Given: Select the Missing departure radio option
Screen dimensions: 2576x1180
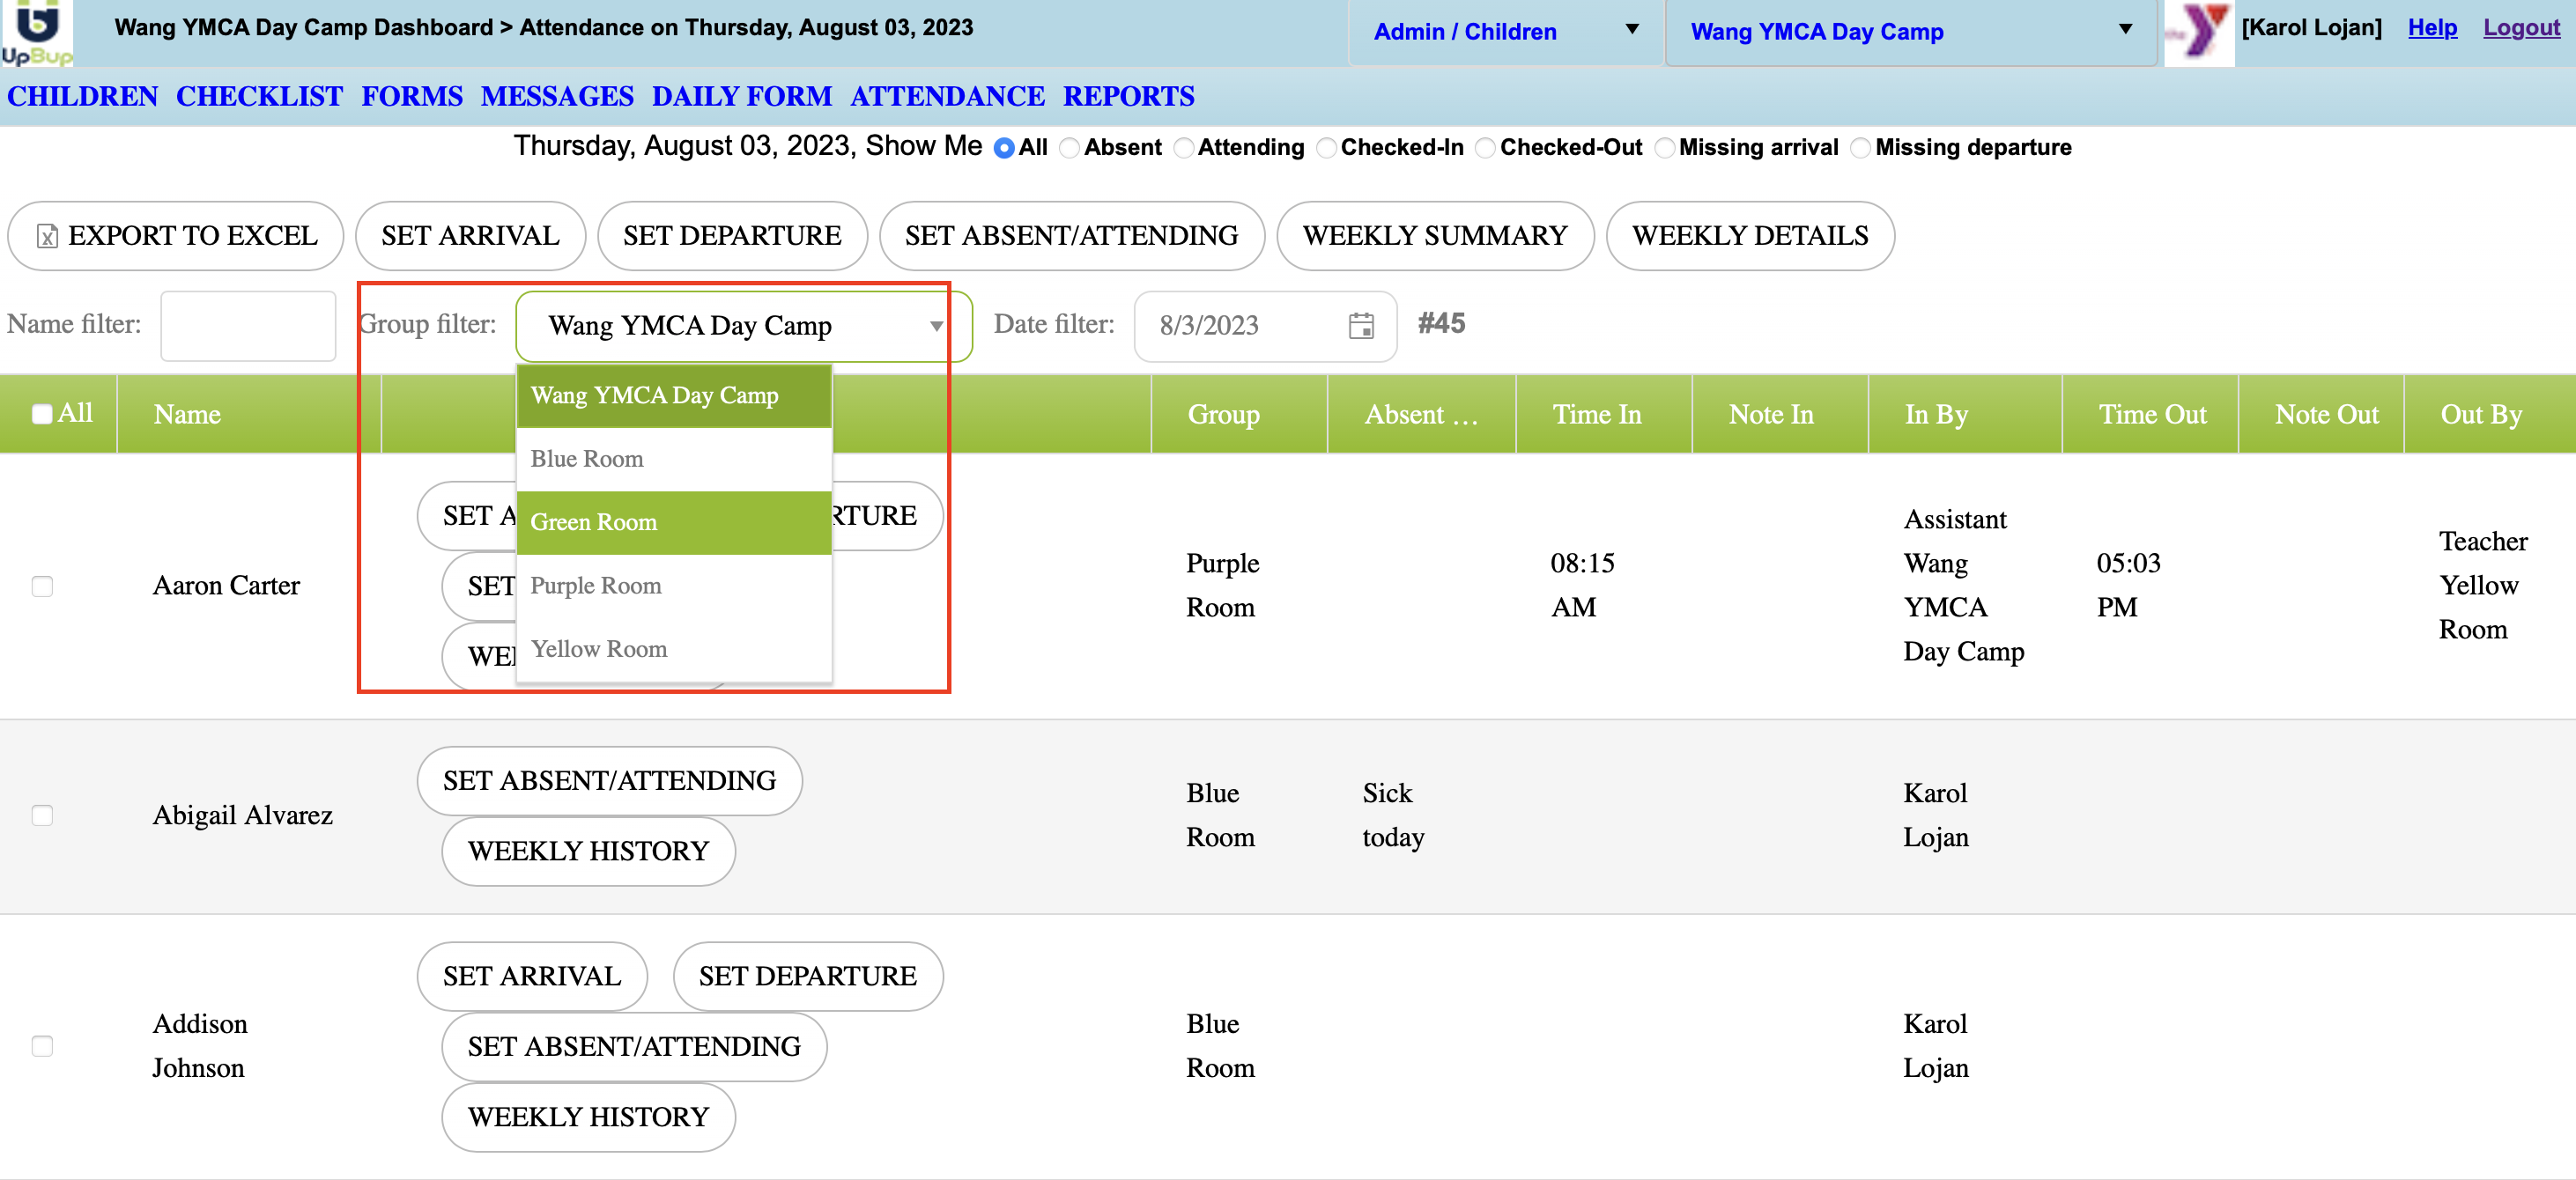Looking at the screenshot, I should [x=1860, y=149].
